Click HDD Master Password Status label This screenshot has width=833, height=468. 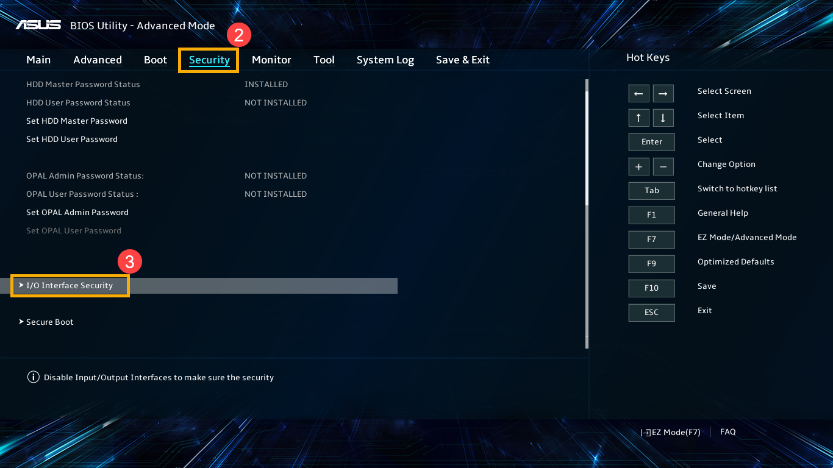click(83, 84)
